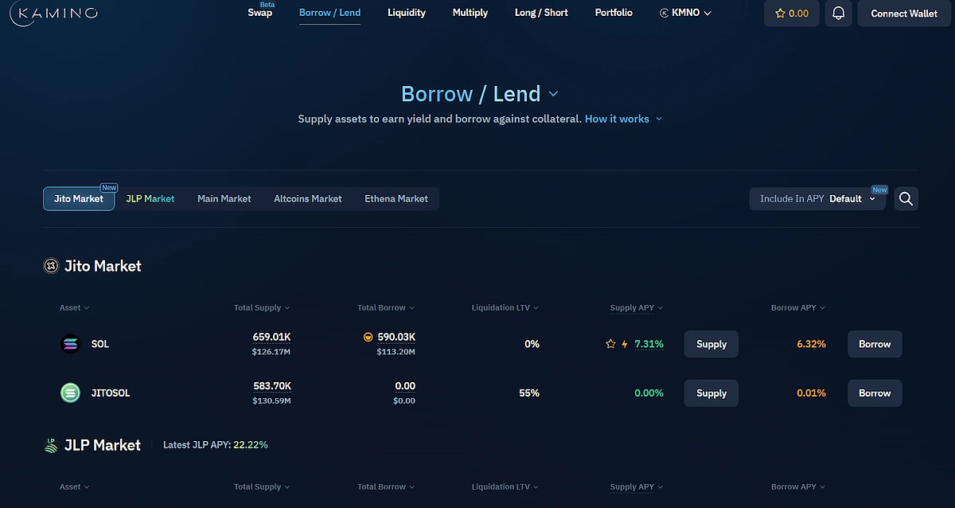Expand the KMNO dropdown menu
This screenshot has height=508, width=955.
click(685, 13)
